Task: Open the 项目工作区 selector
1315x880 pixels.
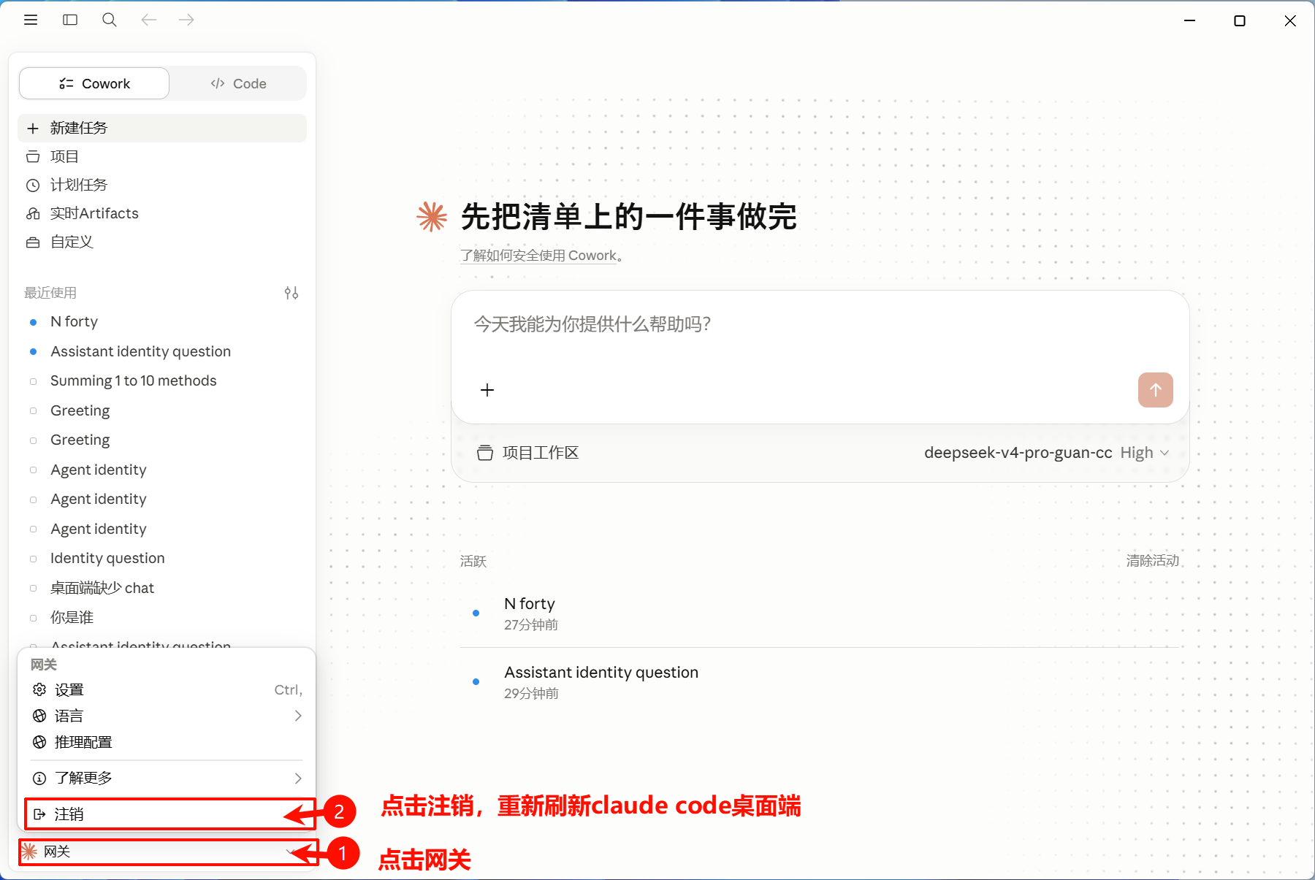Action: tap(527, 453)
